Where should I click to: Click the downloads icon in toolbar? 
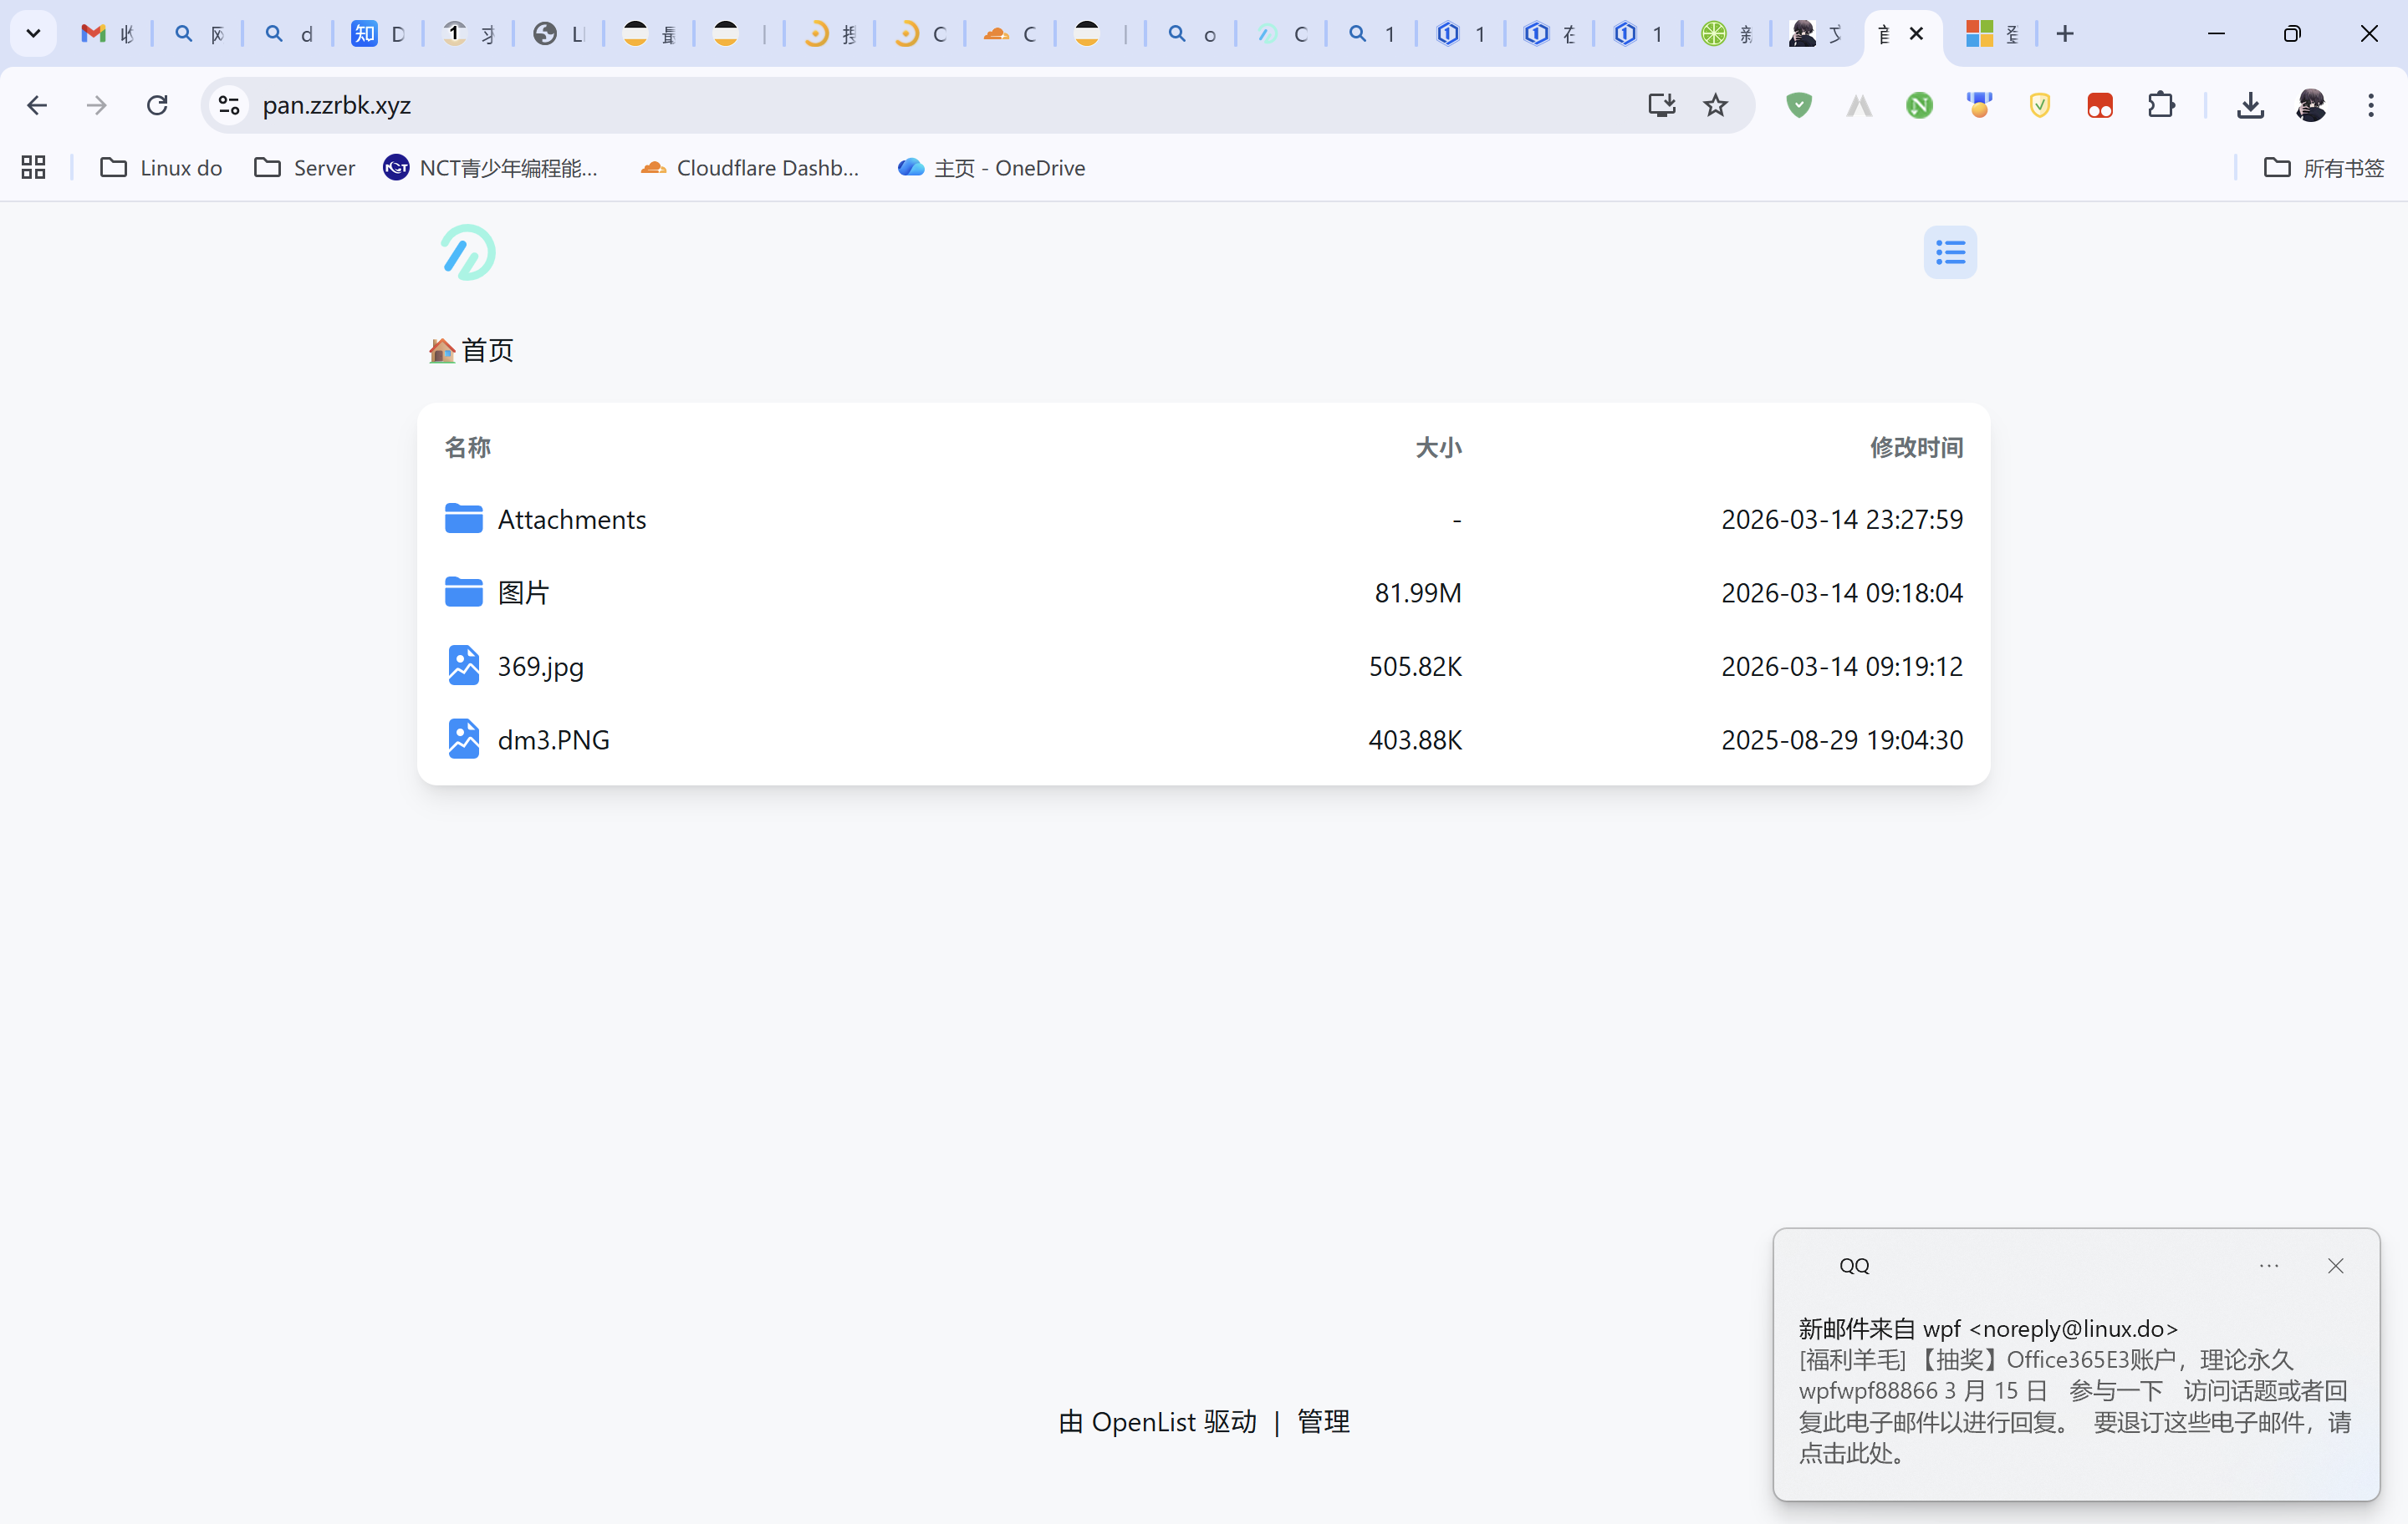click(2250, 105)
